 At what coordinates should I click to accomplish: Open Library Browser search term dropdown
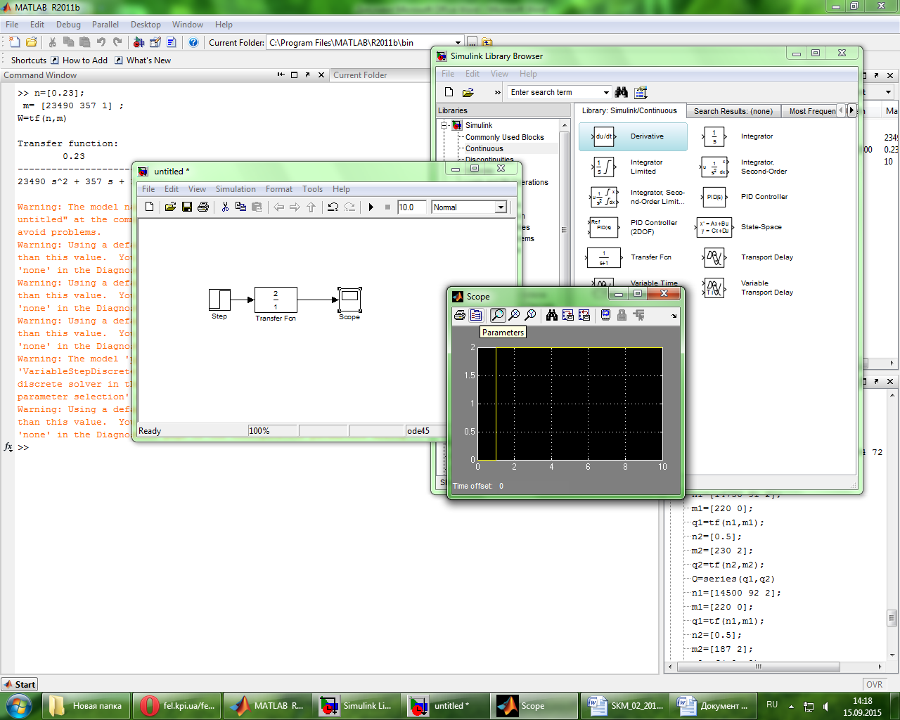tap(606, 92)
